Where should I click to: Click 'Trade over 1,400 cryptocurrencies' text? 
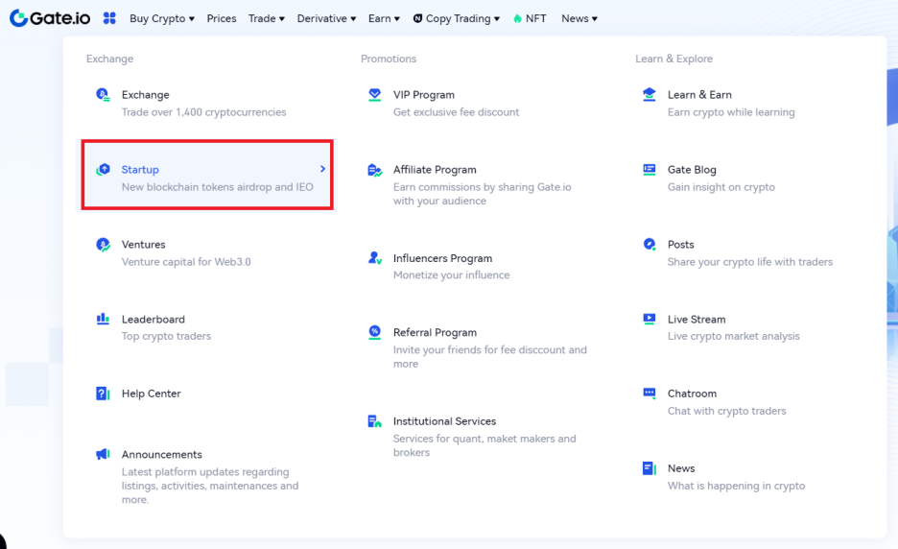(204, 112)
